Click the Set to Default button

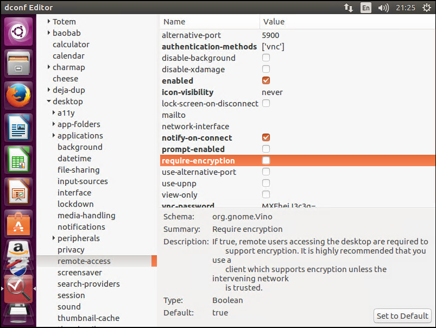click(x=402, y=316)
